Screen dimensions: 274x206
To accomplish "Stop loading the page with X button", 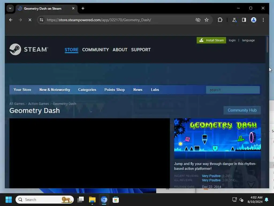I will [30, 20].
